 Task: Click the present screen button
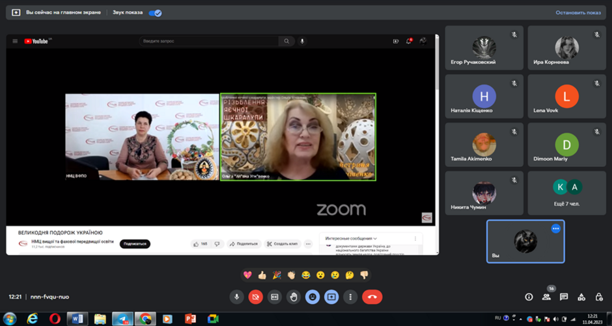click(x=331, y=297)
